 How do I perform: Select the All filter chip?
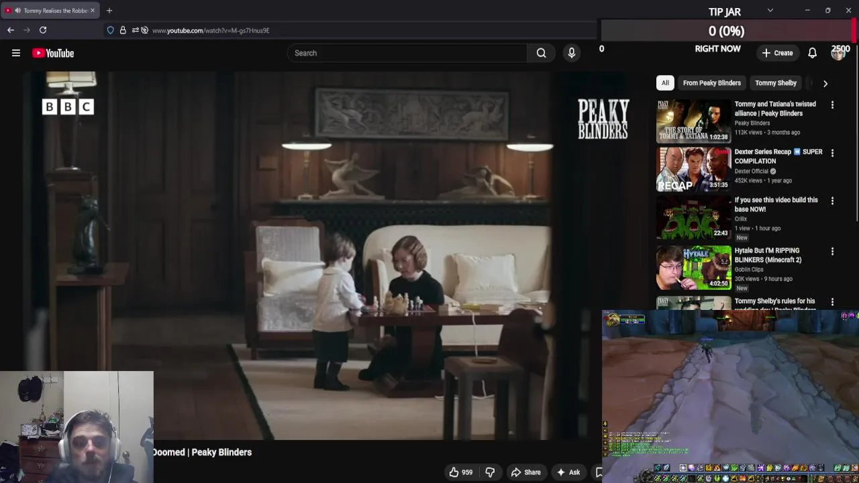[665, 83]
